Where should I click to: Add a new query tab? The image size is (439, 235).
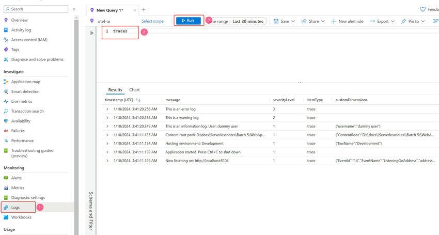point(144,10)
